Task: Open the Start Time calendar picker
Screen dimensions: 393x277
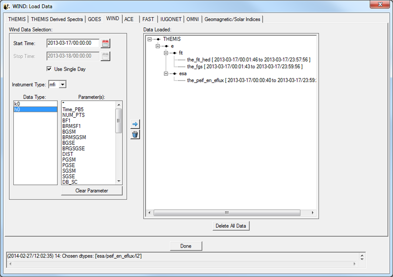Action: [x=106, y=43]
